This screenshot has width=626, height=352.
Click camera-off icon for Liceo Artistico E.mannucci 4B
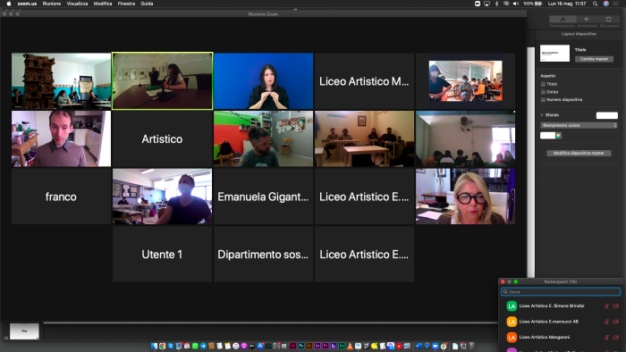pos(616,322)
